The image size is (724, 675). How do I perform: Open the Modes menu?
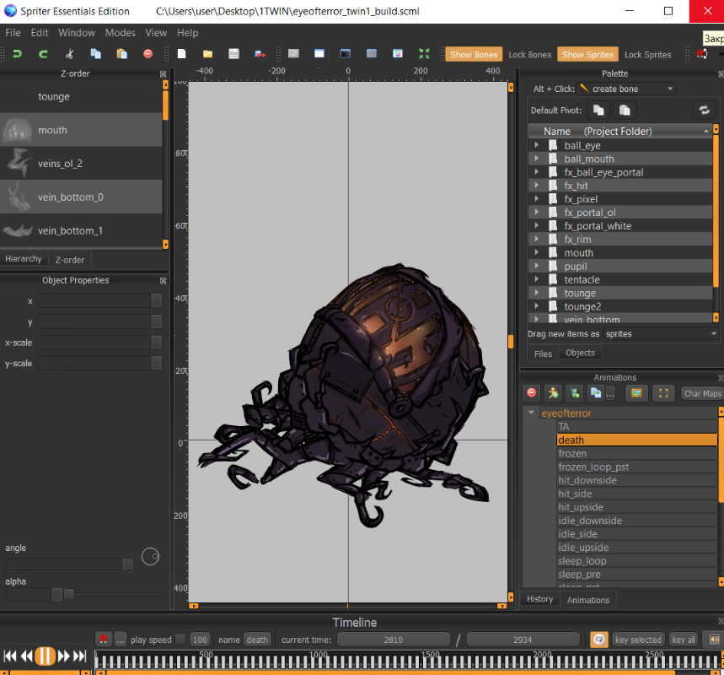coord(120,33)
